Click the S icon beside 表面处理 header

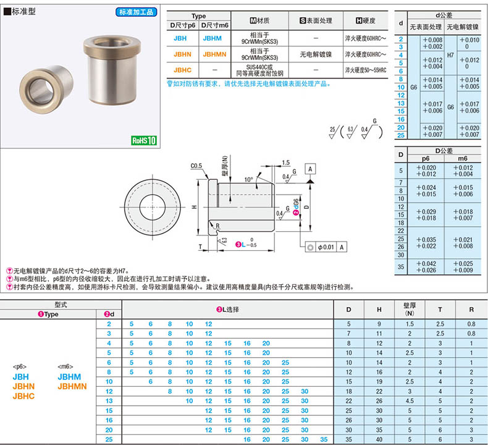click(303, 20)
